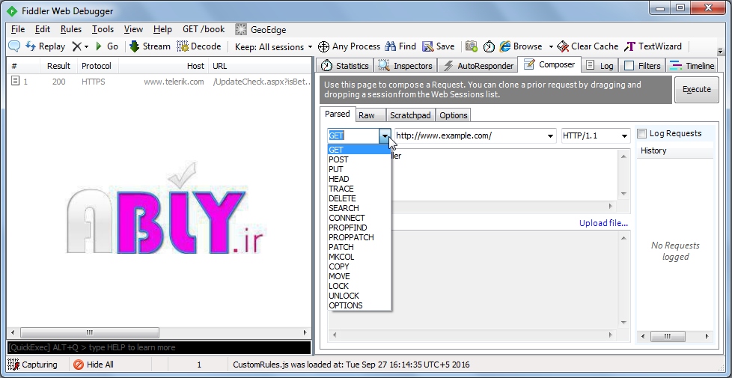Click the Browse Internet Explorer button

(520, 46)
